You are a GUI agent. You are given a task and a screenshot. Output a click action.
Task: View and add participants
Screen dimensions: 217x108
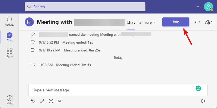pos(209,22)
